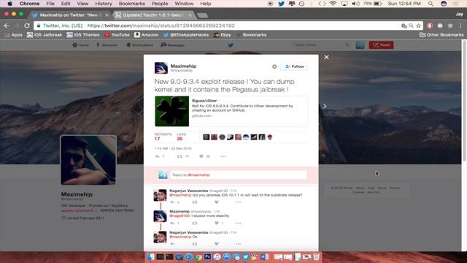
Task: Open the Retweets count showing 17
Action: pyautogui.click(x=163, y=137)
